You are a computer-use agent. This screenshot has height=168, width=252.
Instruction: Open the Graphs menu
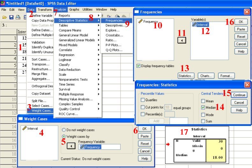74,10
